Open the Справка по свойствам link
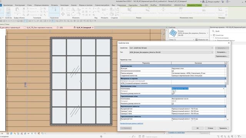Image resolution: width=246 pixels, height=138 pixels. [x=176, y=133]
